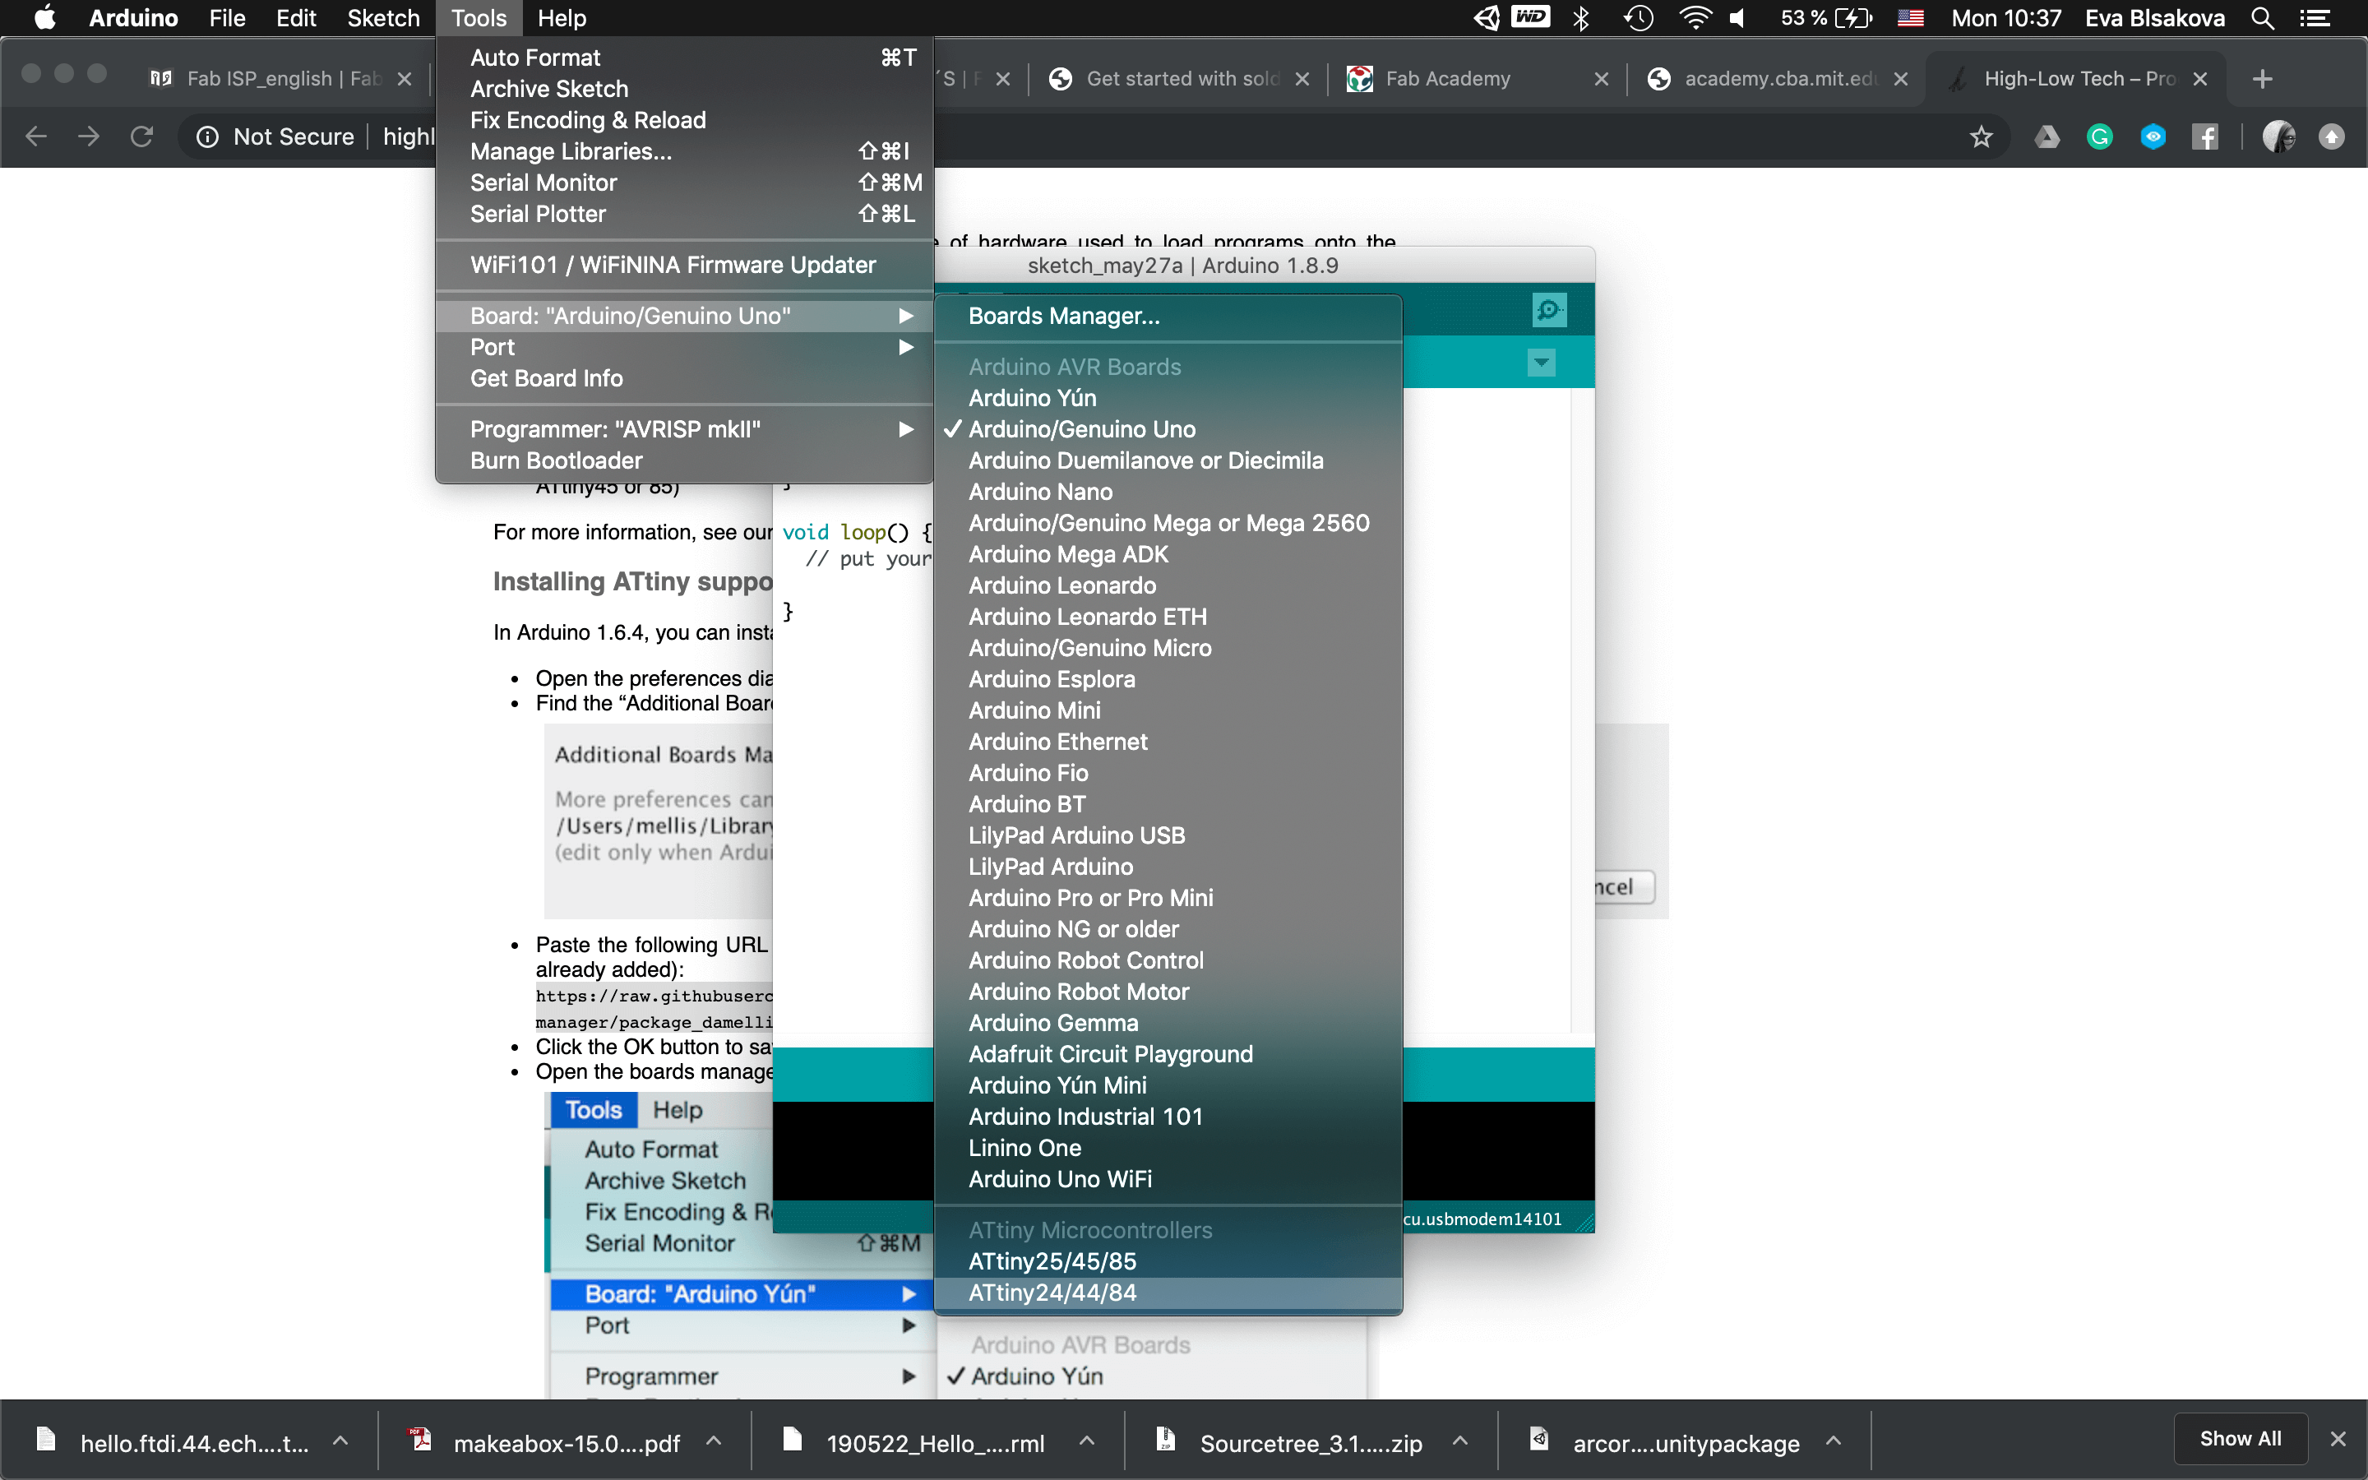Screen dimensions: 2368x1480
Task: Open Spotlight search magnifier in menu bar
Action: pos(2262,19)
